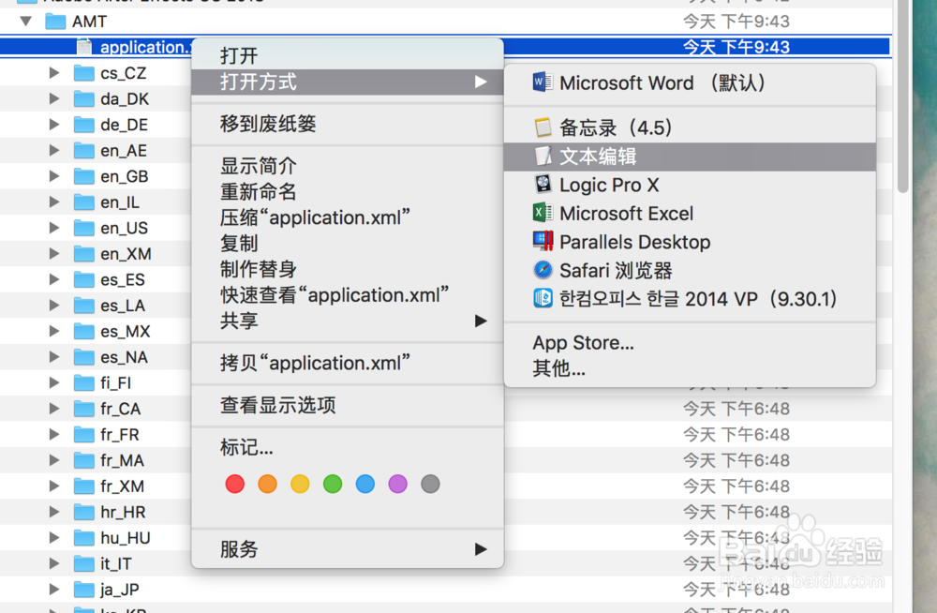Choose 快速查看“application.xml” menu item
Screen dimensions: 937x613
[348, 295]
